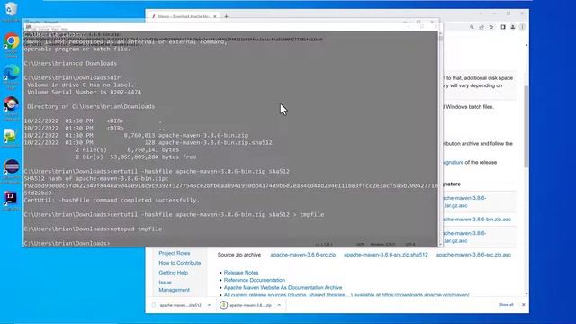This screenshot has height=324, width=576.
Task: Download apache-maven-3.8.6-src.zip
Action: (x=303, y=255)
